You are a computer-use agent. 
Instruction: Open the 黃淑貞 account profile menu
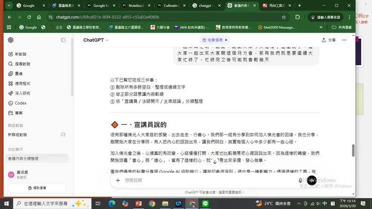37,175
